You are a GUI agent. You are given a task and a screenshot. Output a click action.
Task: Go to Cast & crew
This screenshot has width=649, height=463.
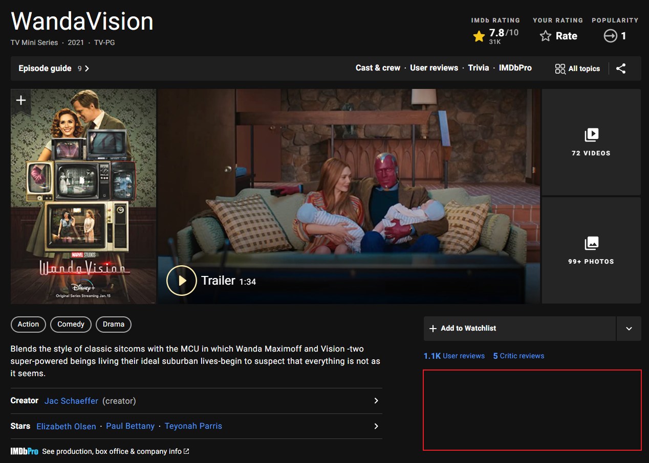[378, 68]
